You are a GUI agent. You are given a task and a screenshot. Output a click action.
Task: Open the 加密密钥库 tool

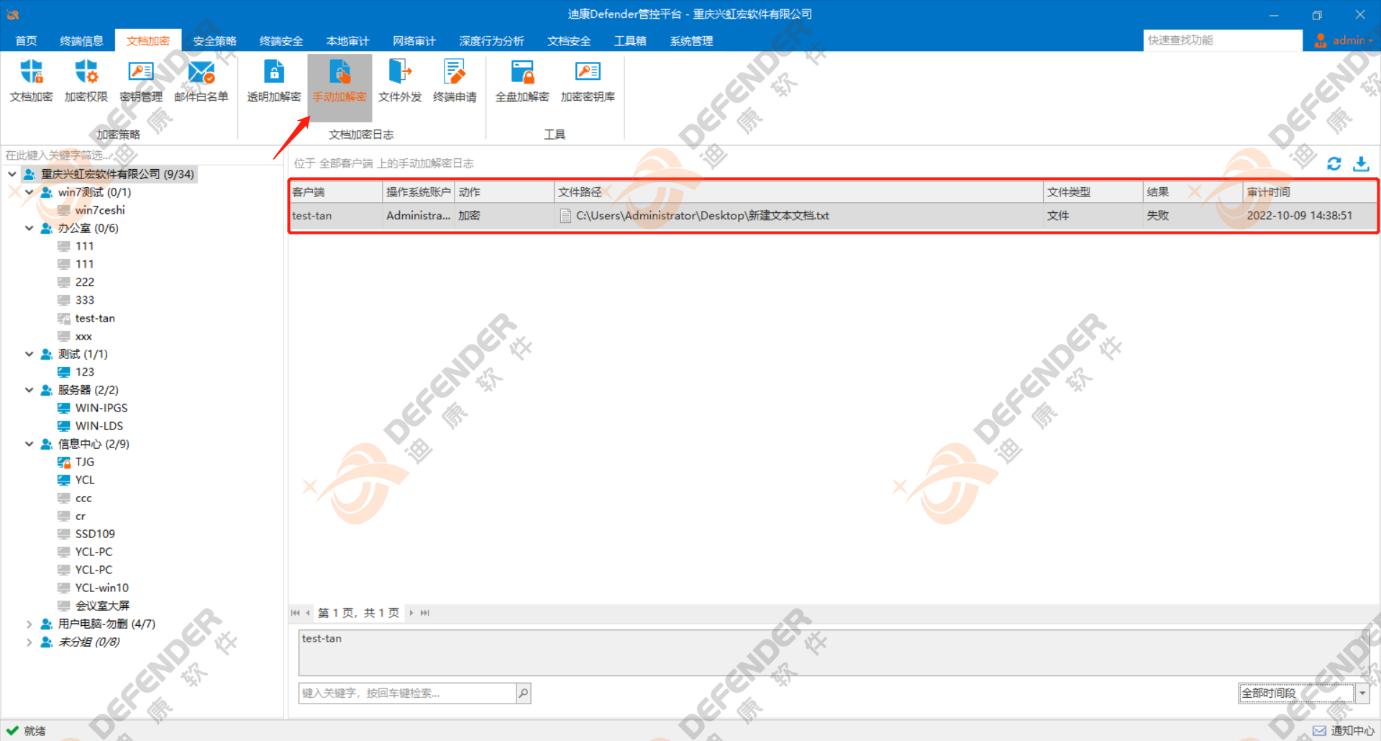[x=588, y=81]
